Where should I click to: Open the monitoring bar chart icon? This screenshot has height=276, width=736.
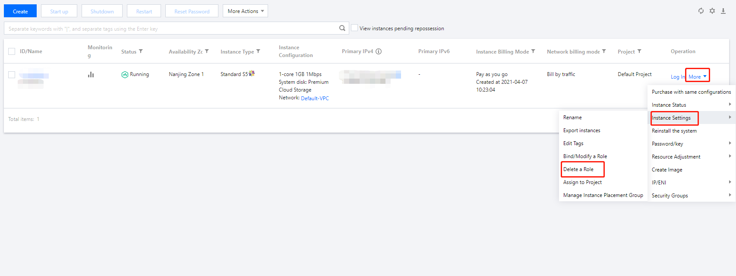click(x=91, y=75)
